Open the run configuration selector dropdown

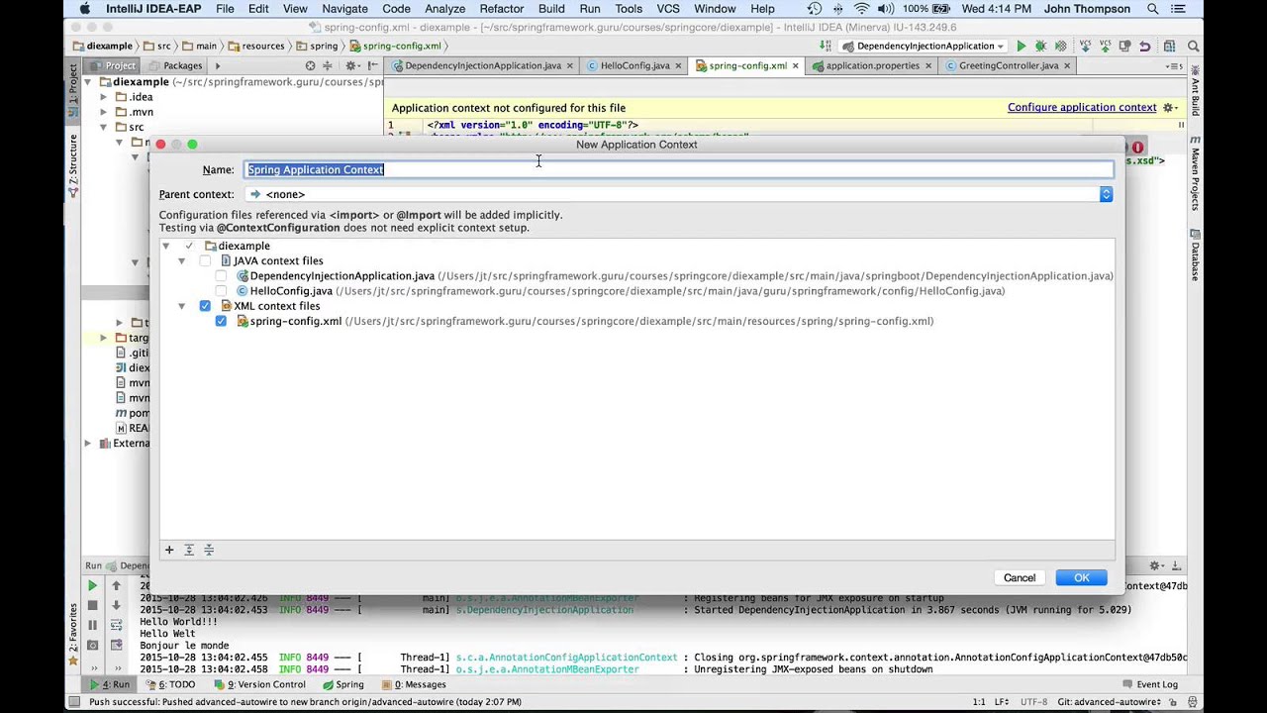point(925,47)
